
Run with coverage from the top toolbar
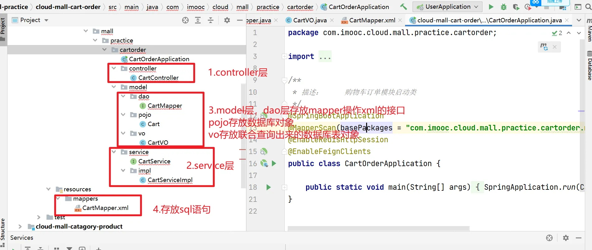pos(516,7)
